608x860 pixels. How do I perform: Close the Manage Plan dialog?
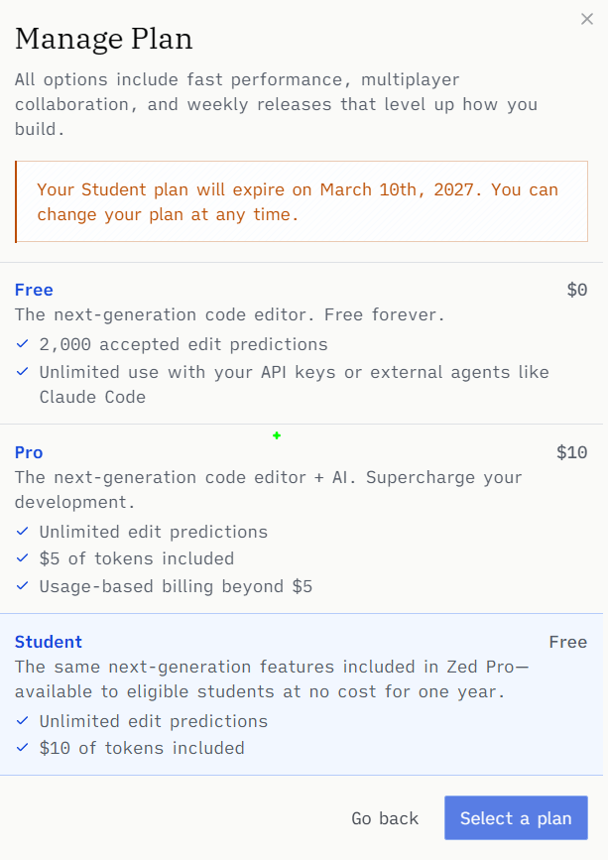point(586,19)
